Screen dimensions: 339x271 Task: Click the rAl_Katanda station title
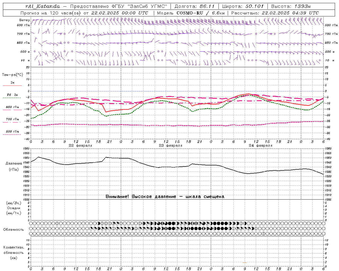click(x=43, y=6)
